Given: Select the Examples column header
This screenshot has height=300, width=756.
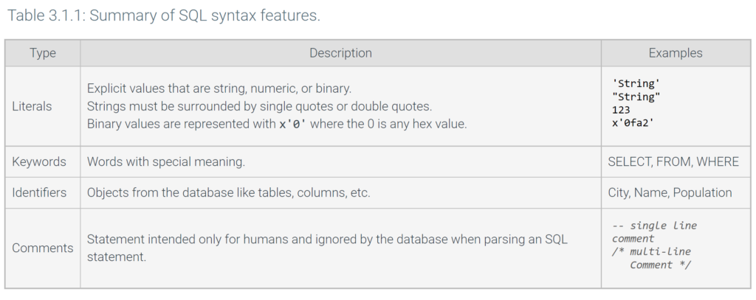Looking at the screenshot, I should [x=675, y=53].
